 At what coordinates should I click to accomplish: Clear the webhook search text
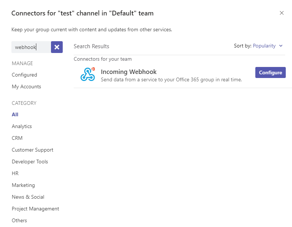pos(57,47)
